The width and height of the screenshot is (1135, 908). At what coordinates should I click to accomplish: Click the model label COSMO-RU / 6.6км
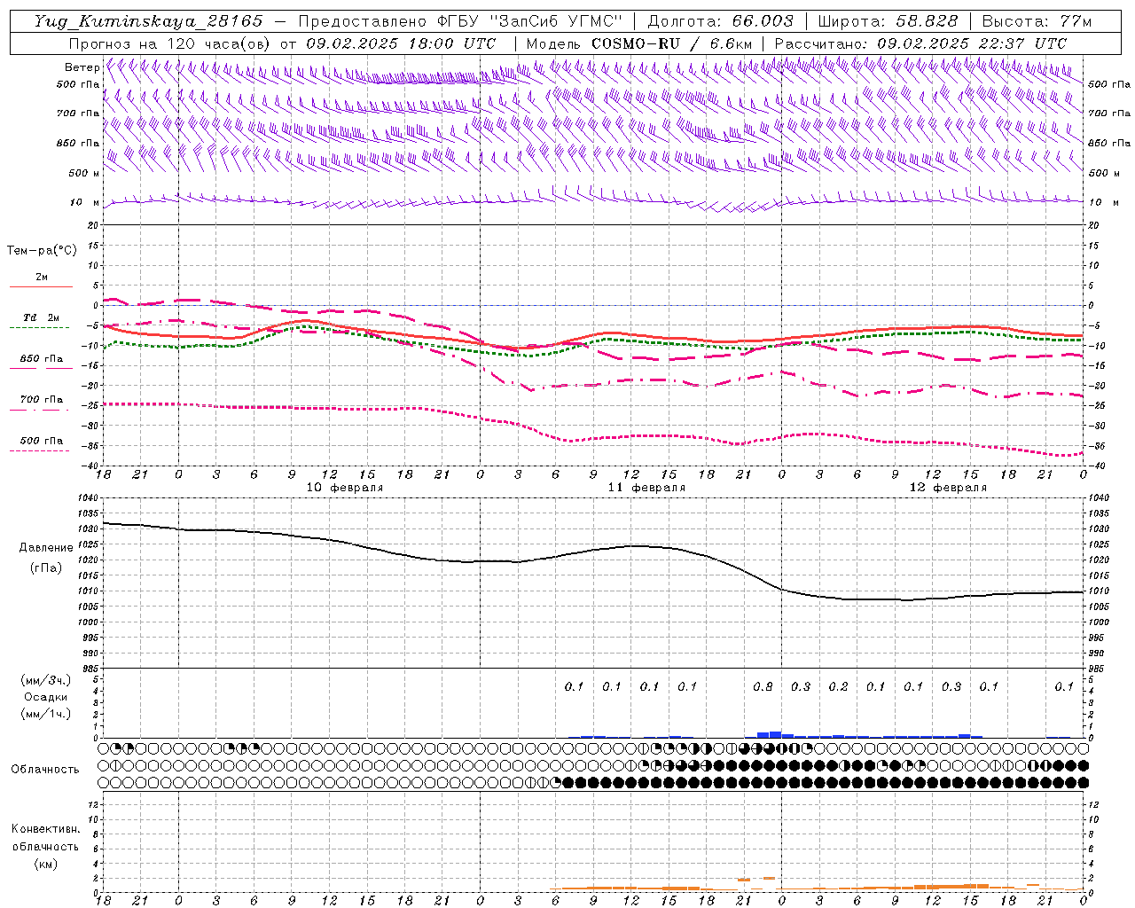coord(672,43)
